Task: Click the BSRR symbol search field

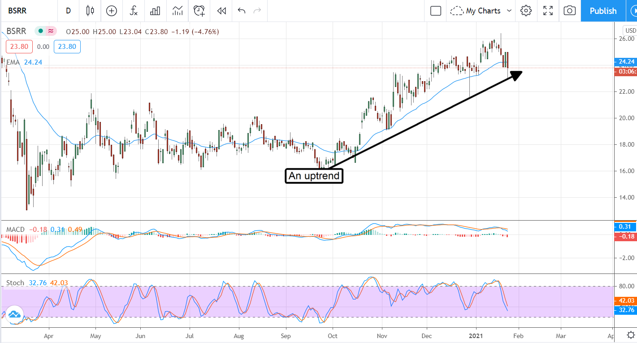Action: tap(27, 11)
